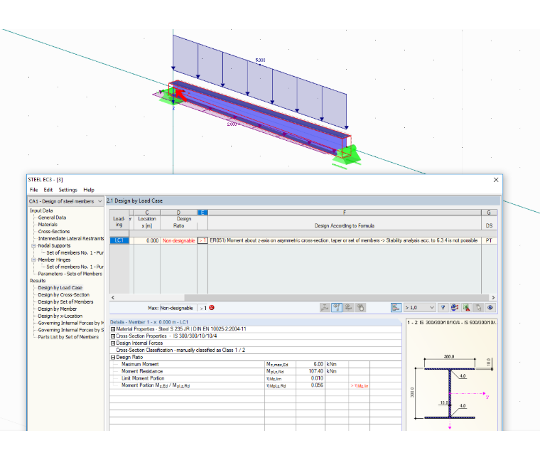Close the STEEL EC3 dialog
This screenshot has width=540, height=460.
[x=496, y=180]
